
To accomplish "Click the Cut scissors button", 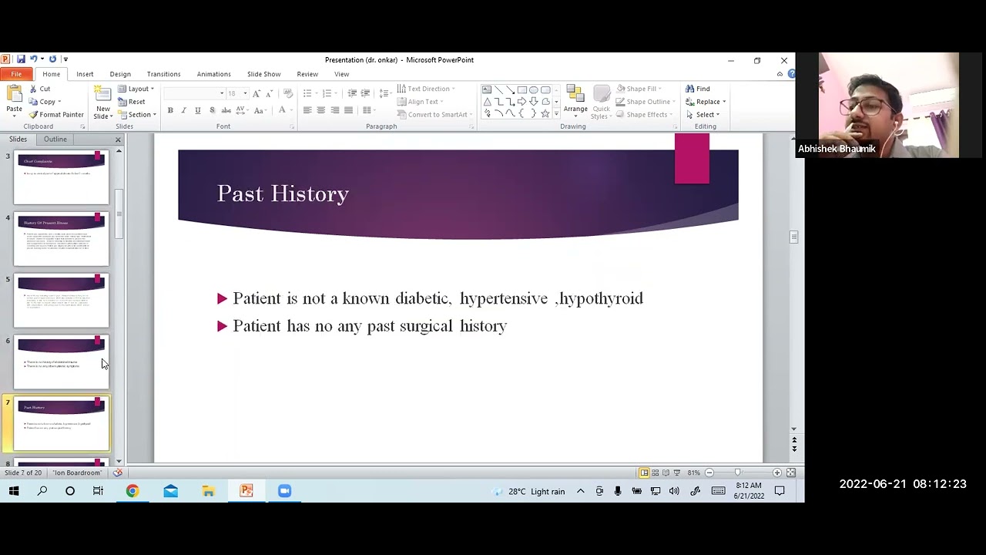I will (x=39, y=89).
